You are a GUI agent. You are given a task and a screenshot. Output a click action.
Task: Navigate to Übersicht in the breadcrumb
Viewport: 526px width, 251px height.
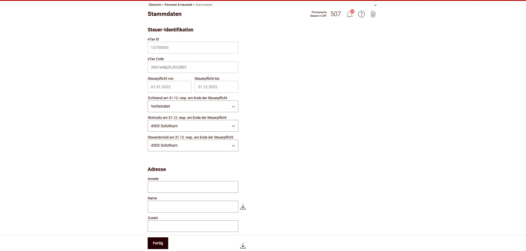point(155,5)
